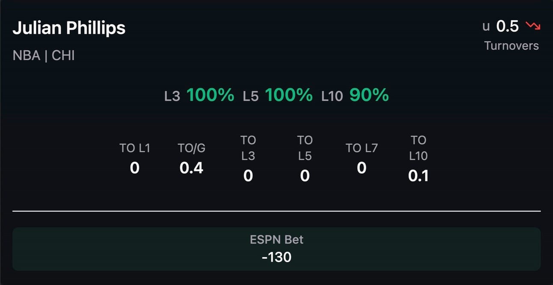Click the white divider line above ESPN Bet
This screenshot has height=285, width=553.
click(x=276, y=211)
